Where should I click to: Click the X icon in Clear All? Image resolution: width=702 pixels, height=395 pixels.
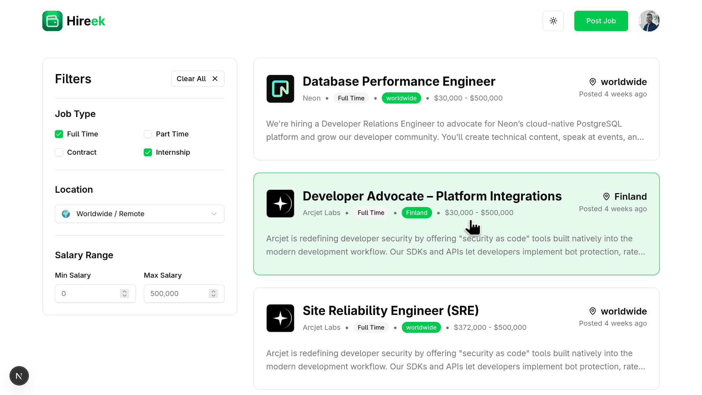(215, 79)
